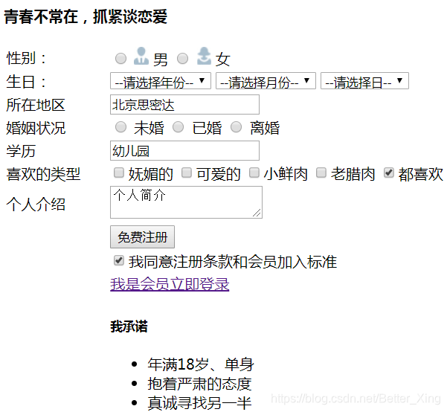447x412 pixels.
Task: Click the 所在地区 label
Action: click(36, 105)
